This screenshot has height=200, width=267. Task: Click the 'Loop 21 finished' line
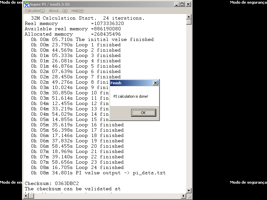(77, 152)
